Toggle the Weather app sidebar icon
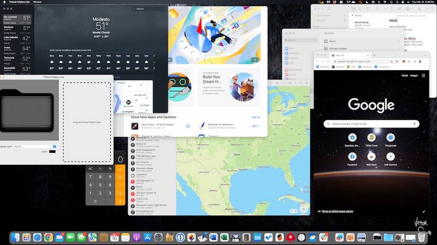Image resolution: width=437 pixels, height=245 pixels. 39,8
